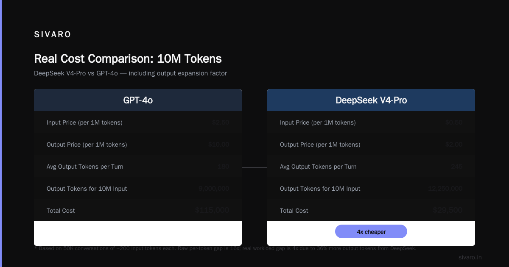
Task: Click 'Output Price' label in GPT-4o card
Action: pyautogui.click(x=87, y=145)
